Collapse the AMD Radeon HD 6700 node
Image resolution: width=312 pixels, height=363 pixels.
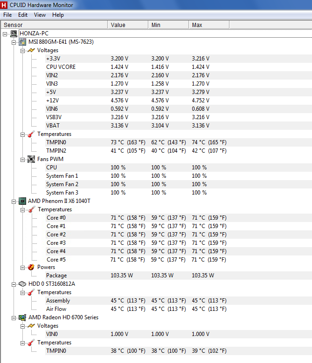tap(14, 318)
